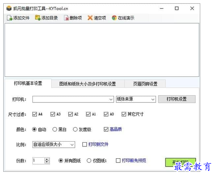Toggle the 高品质 high quality checkbox
This screenshot has height=177, width=214.
[106, 129]
